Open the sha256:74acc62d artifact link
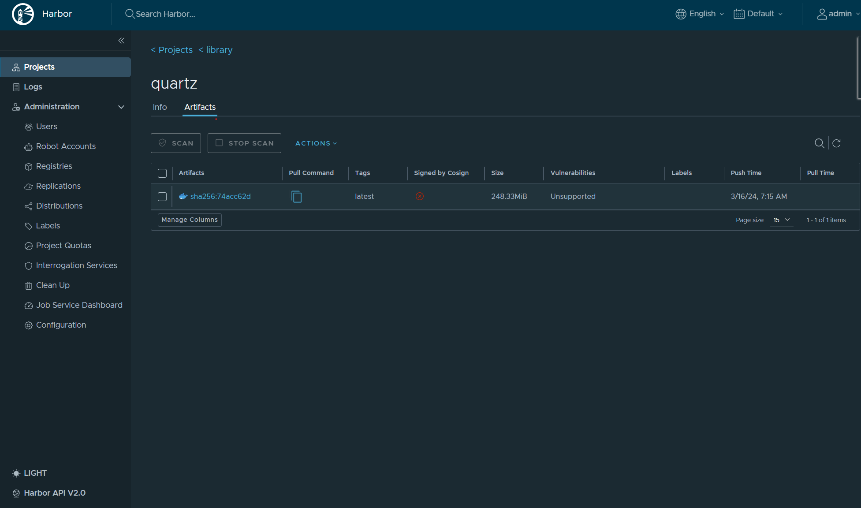 pos(220,197)
